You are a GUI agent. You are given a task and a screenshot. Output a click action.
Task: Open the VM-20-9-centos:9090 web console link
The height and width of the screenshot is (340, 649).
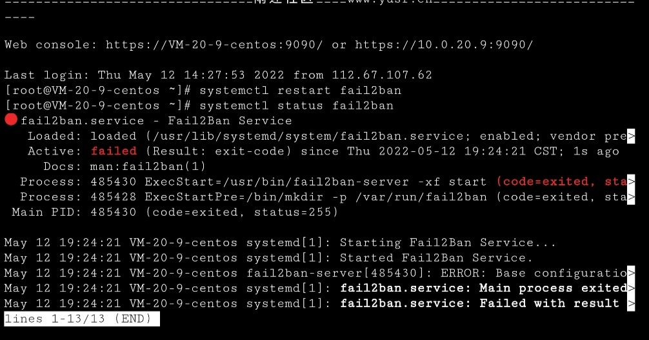click(214, 44)
